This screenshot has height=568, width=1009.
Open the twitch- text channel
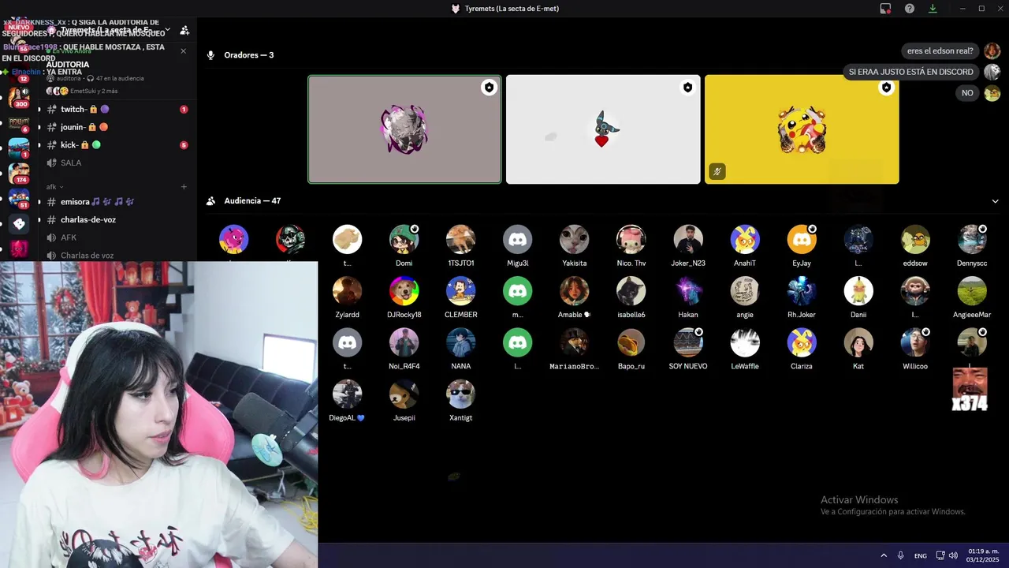pos(116,109)
